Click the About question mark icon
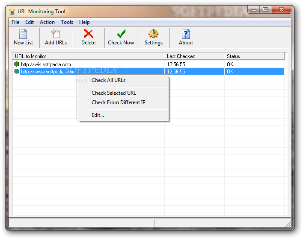The height and width of the screenshot is (239, 303). click(186, 34)
